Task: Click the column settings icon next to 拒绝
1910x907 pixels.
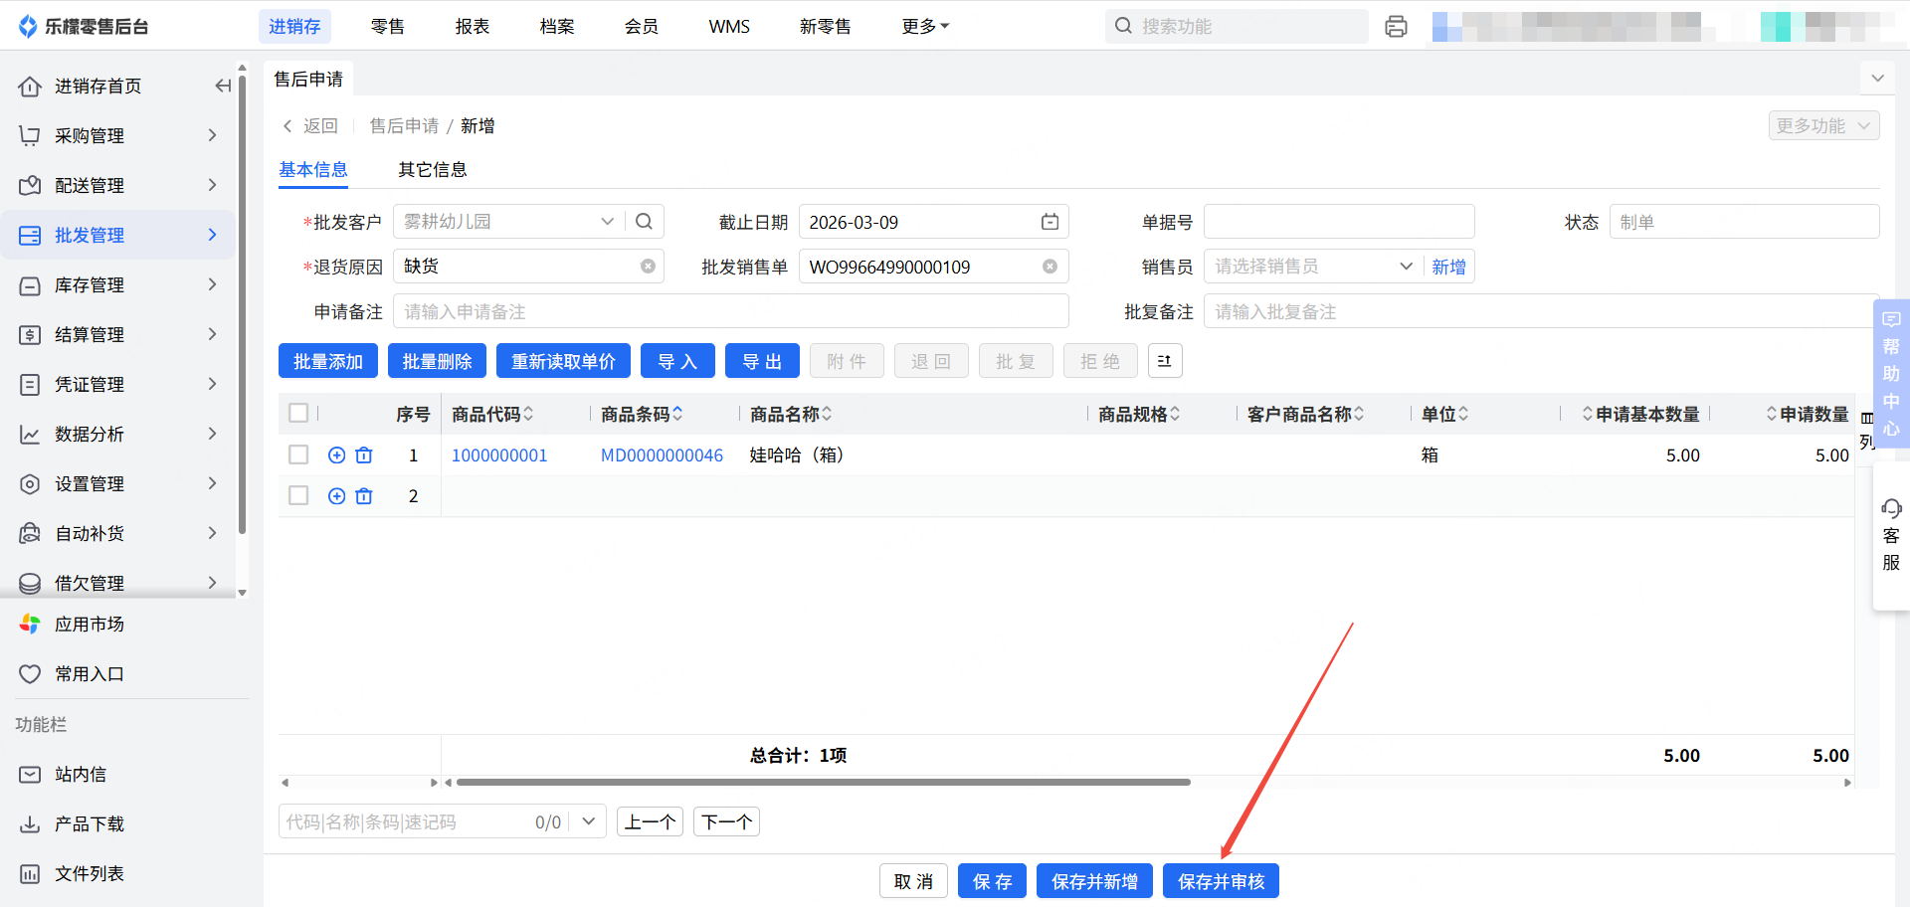Action: [1165, 361]
